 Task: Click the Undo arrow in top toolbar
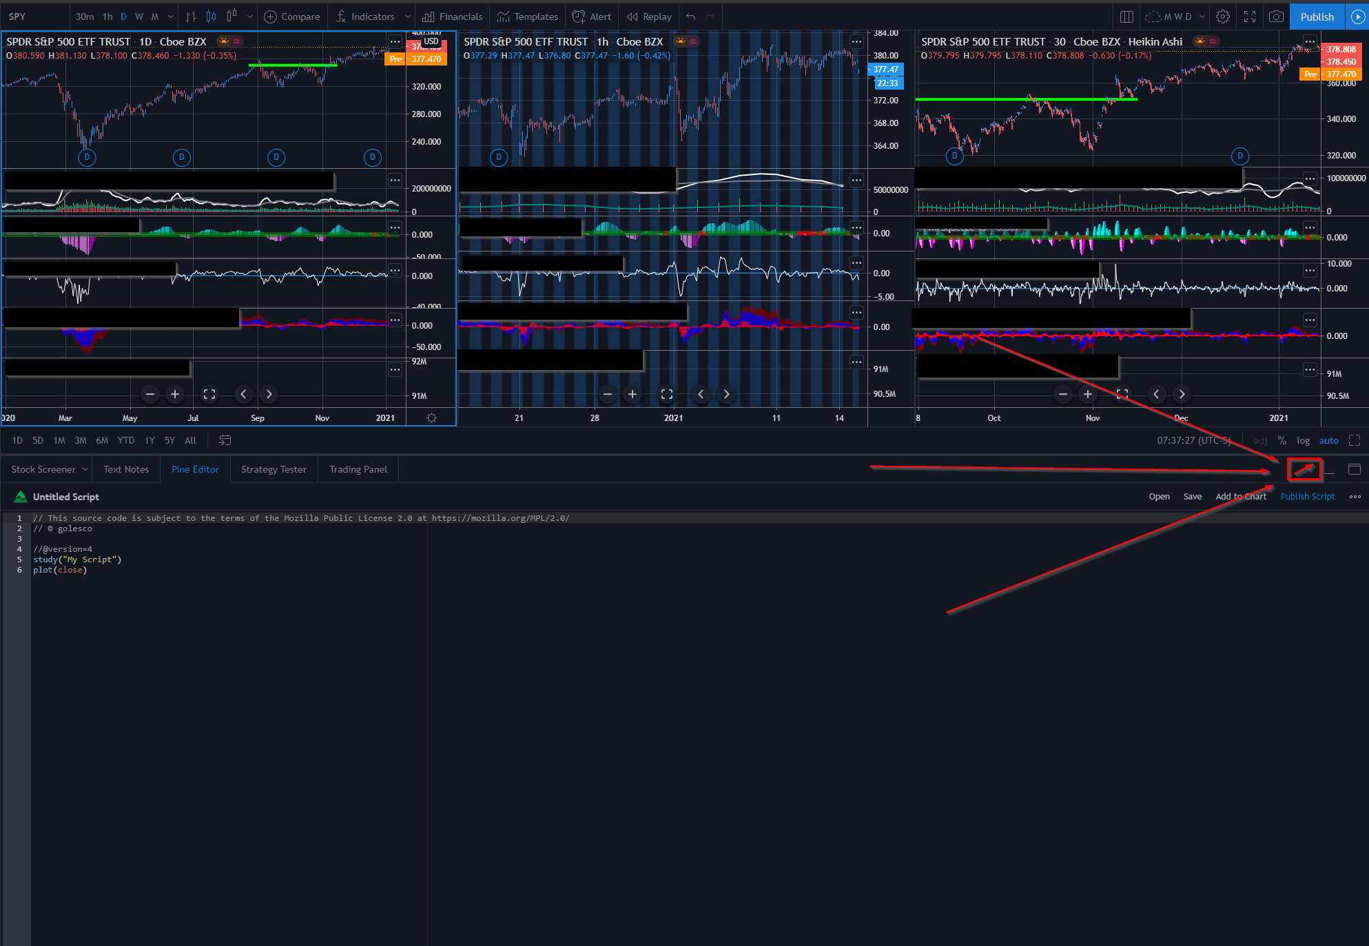(690, 17)
